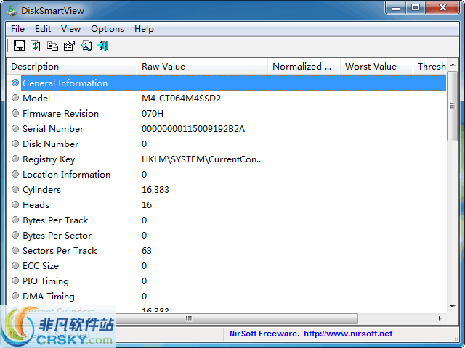
Task: Open the File menu
Action: pos(17,29)
